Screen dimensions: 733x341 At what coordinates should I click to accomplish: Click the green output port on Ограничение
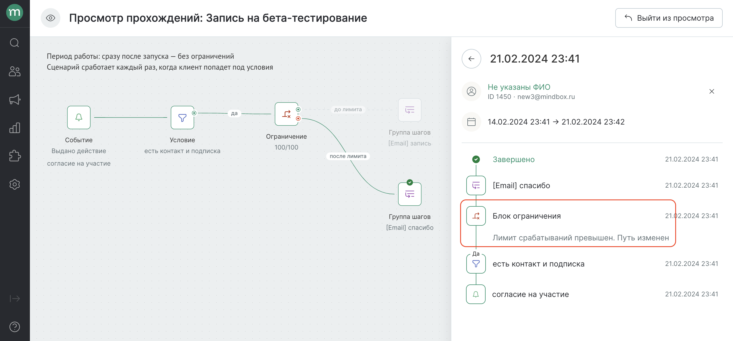pyautogui.click(x=298, y=109)
